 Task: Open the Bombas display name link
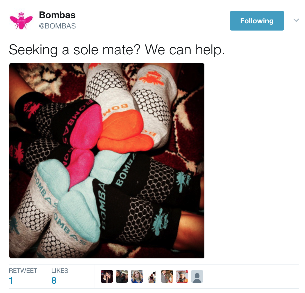click(x=57, y=15)
